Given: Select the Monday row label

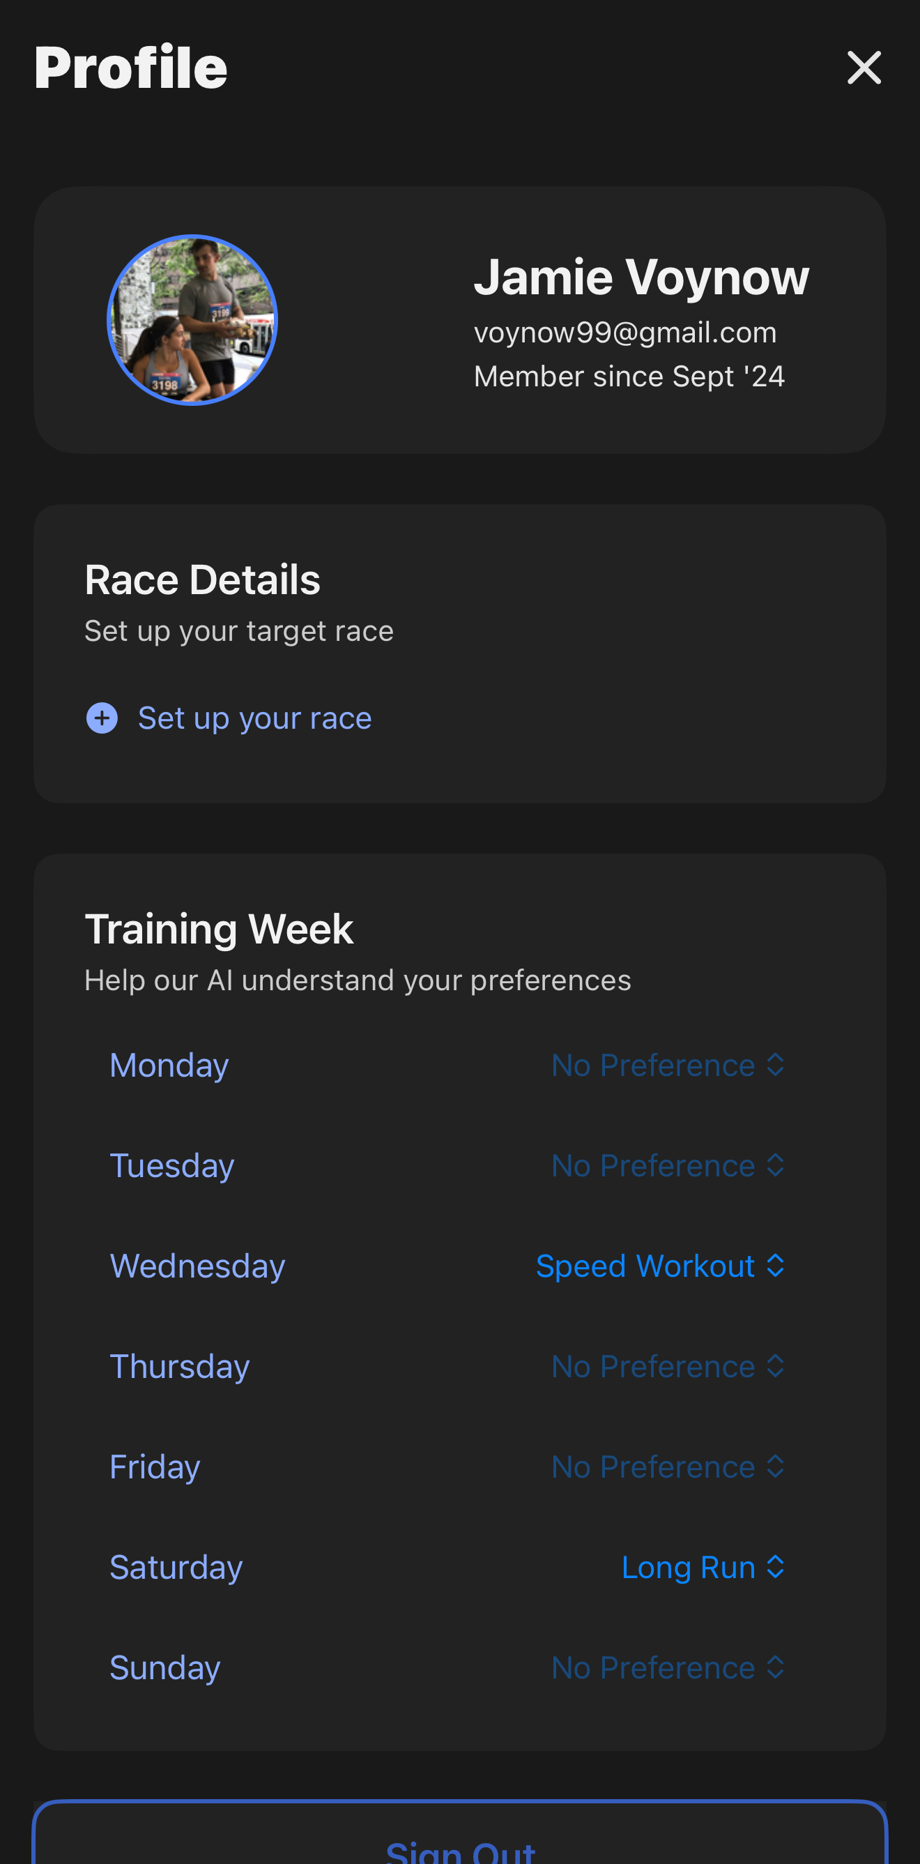Looking at the screenshot, I should (169, 1066).
